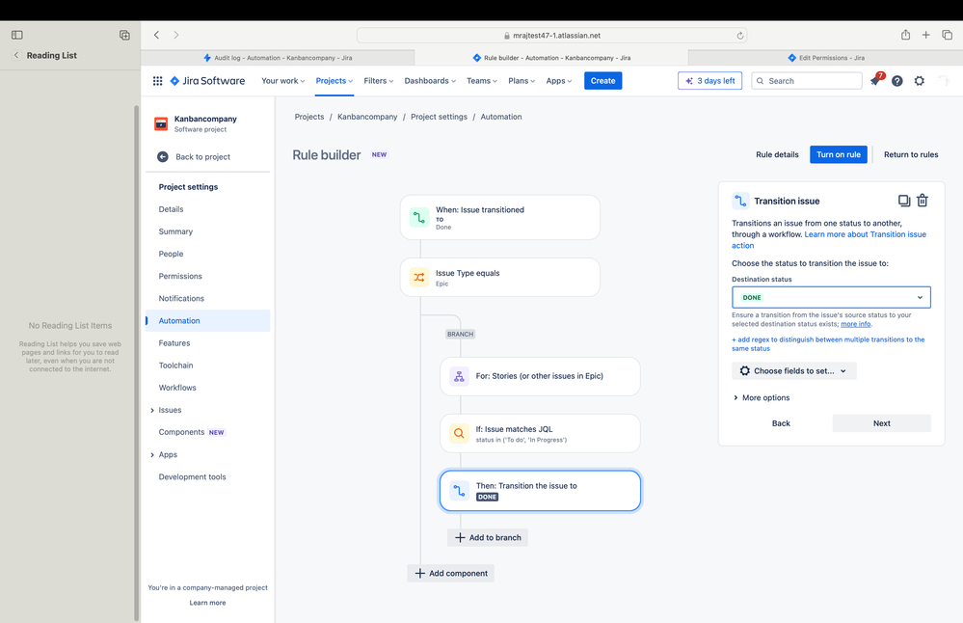Viewport: 963px width, 623px height.
Task: Open the Teams dropdown
Action: tap(482, 80)
